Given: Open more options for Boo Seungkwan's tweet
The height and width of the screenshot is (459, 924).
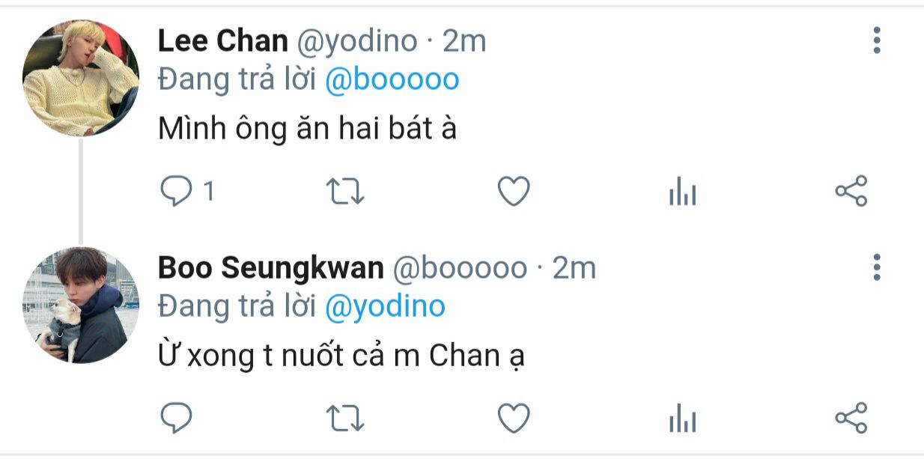Looking at the screenshot, I should (x=877, y=267).
